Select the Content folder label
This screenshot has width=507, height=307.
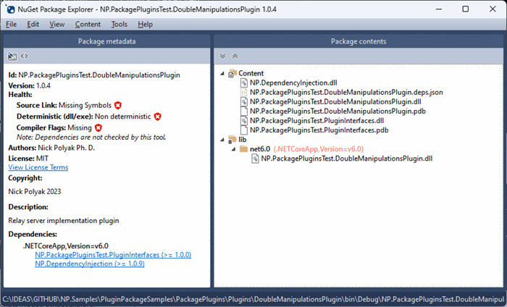point(251,73)
